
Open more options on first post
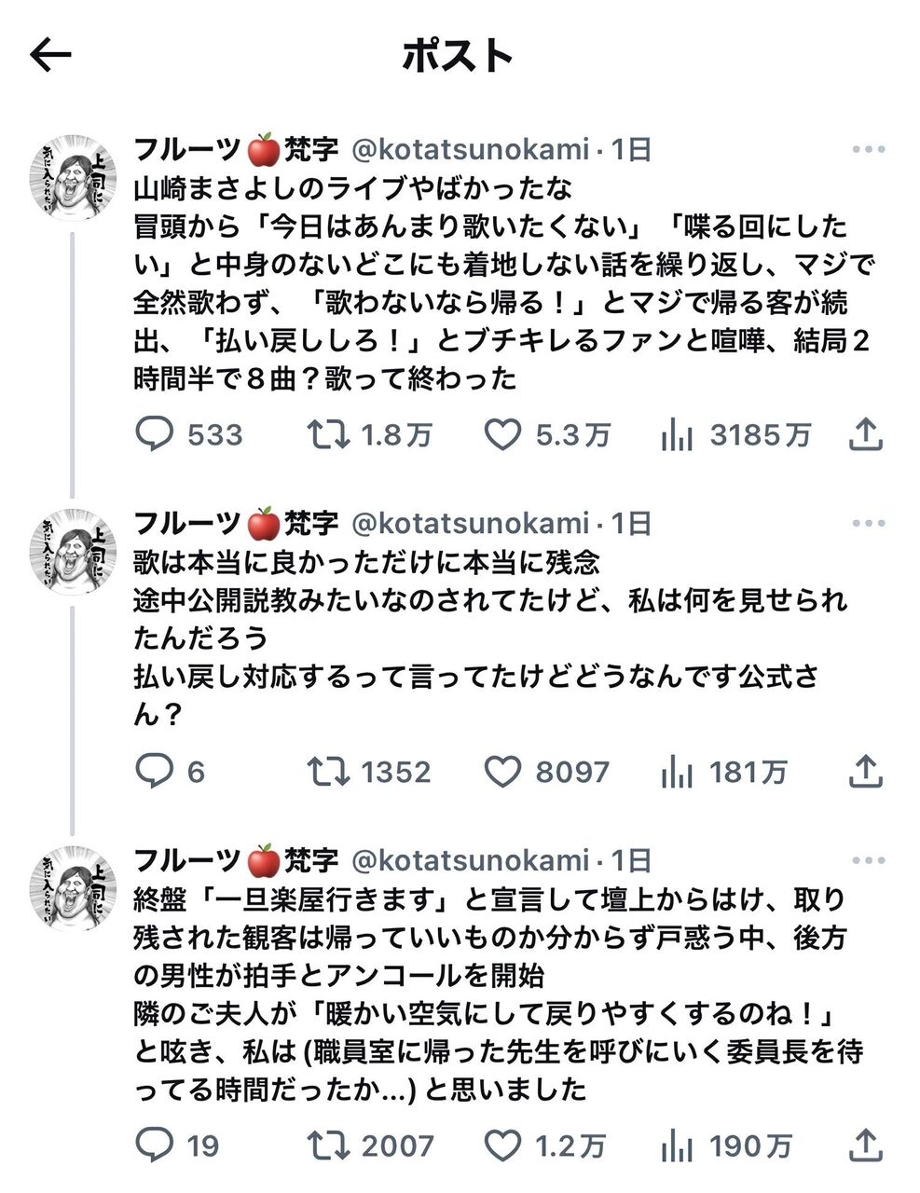click(x=868, y=149)
